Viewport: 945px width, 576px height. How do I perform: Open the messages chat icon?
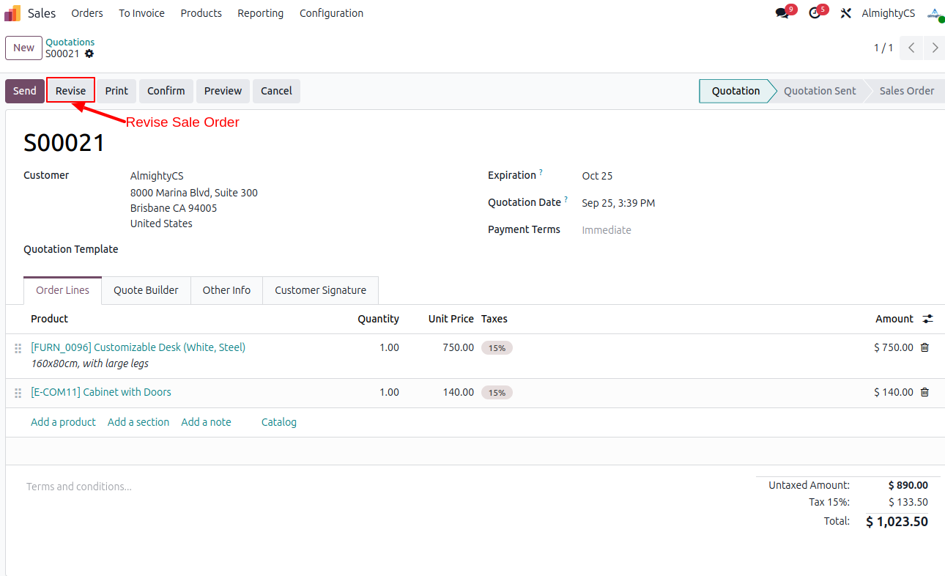(782, 13)
